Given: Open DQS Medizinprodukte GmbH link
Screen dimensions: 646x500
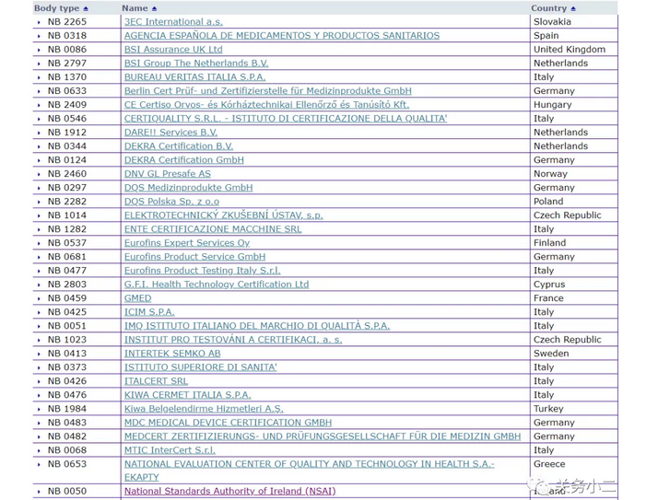Looking at the screenshot, I should [189, 188].
